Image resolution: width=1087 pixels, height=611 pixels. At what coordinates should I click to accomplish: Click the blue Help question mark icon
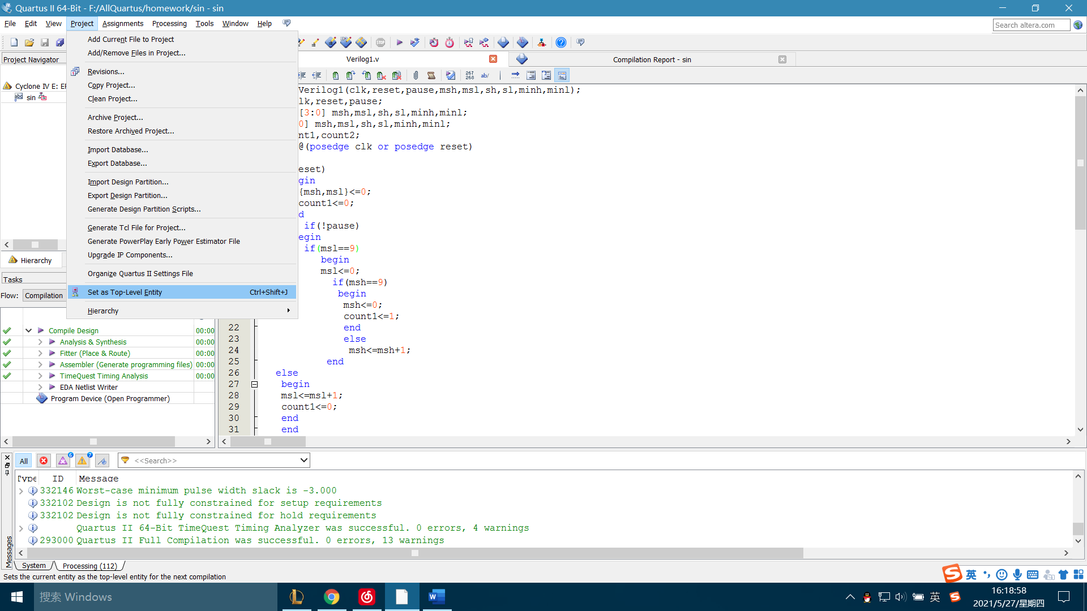(560, 42)
